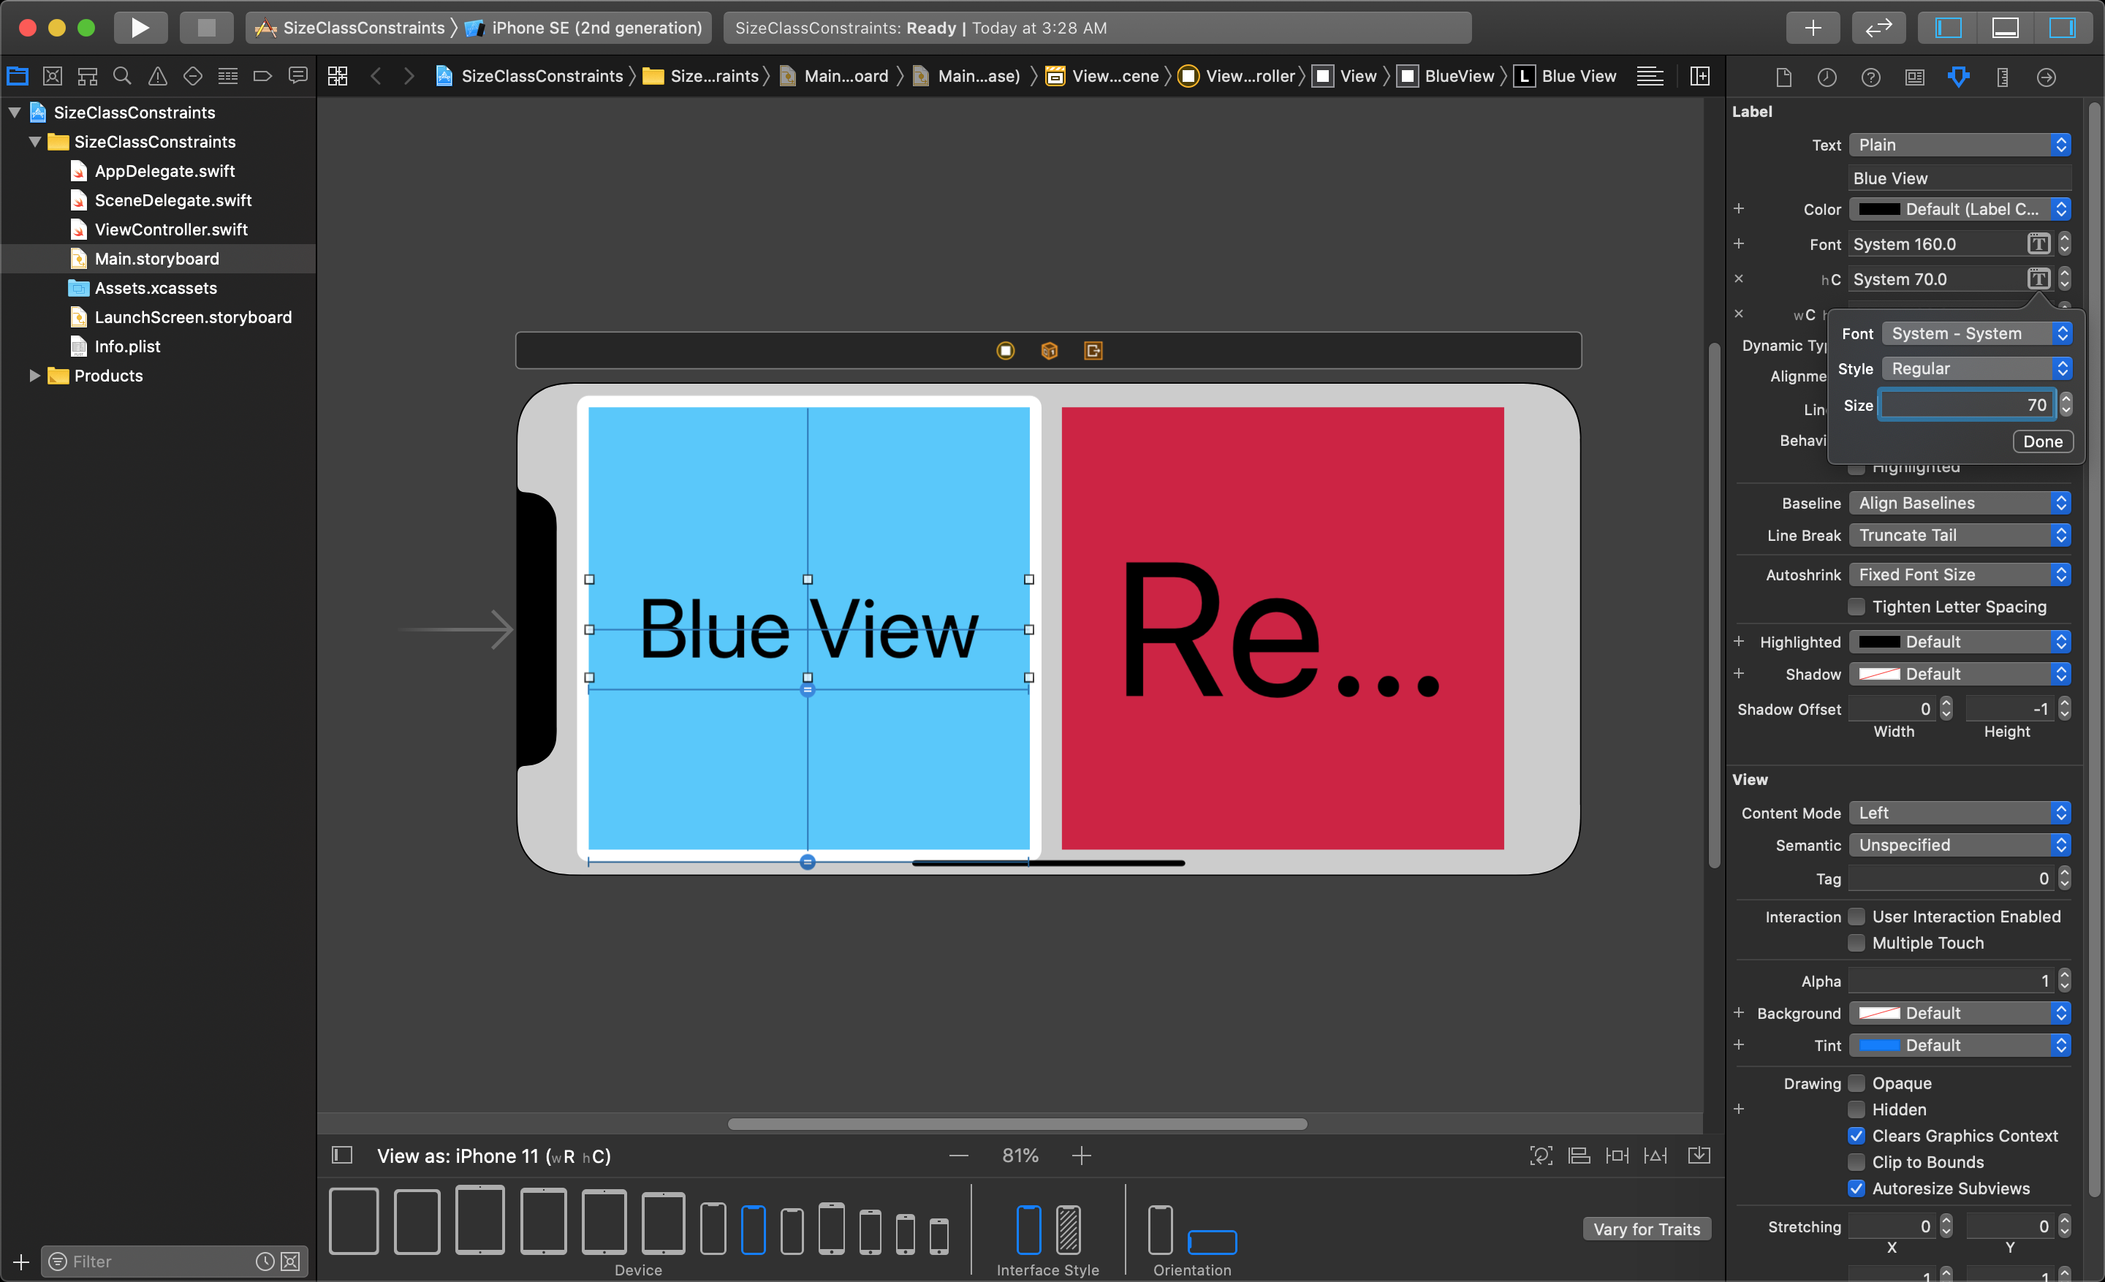Enable the Opaque drawing checkbox
This screenshot has height=1282, width=2105.
[1856, 1083]
